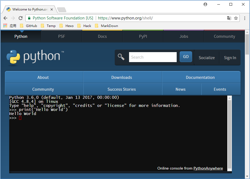The image size is (250, 179).
Task: Open the Documentation menu item
Action: coord(201,77)
